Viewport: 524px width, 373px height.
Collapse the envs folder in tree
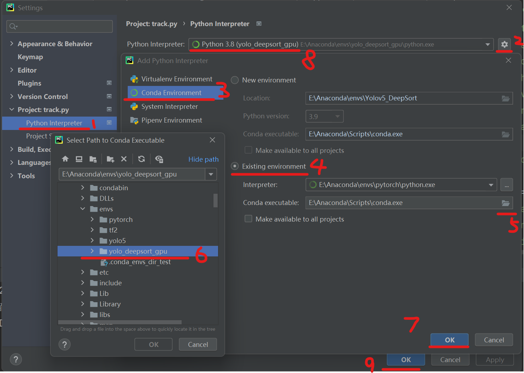click(83, 209)
